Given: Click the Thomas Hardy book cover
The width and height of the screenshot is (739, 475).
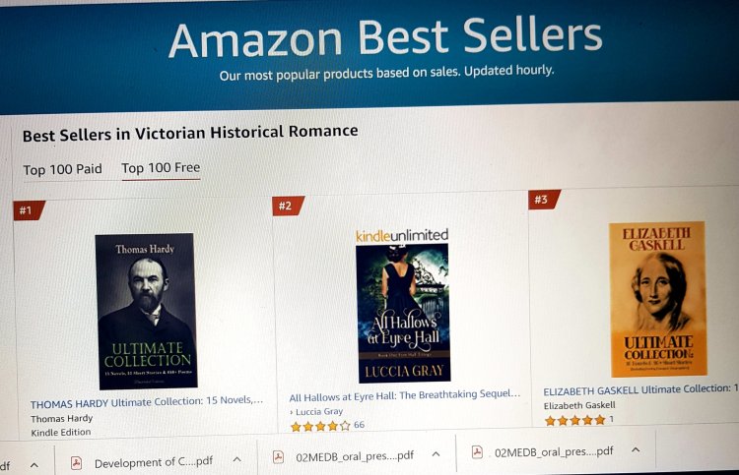Looking at the screenshot, I should [x=146, y=310].
